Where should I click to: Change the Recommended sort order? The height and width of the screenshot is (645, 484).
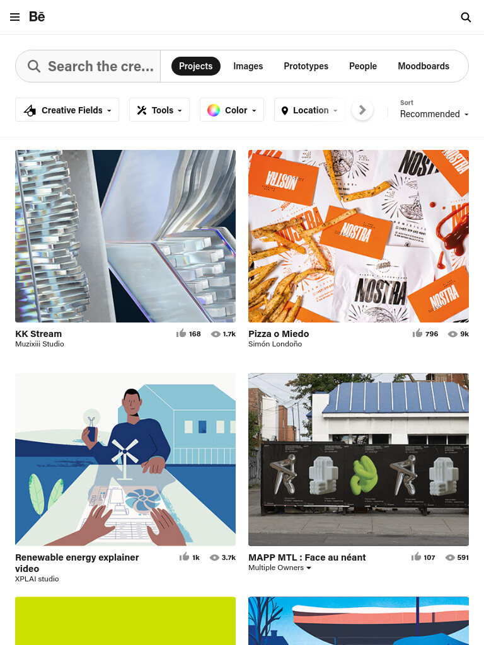434,114
